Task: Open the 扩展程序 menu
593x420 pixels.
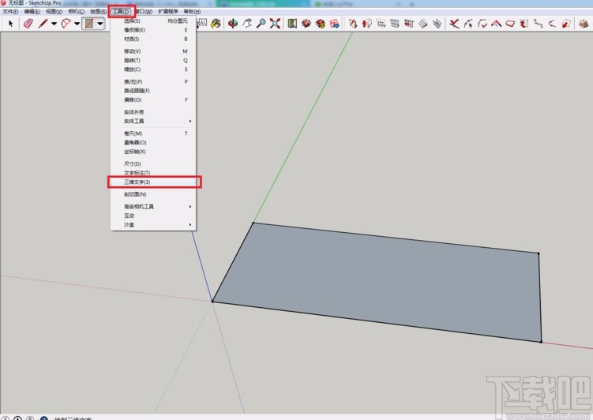Action: 168,11
